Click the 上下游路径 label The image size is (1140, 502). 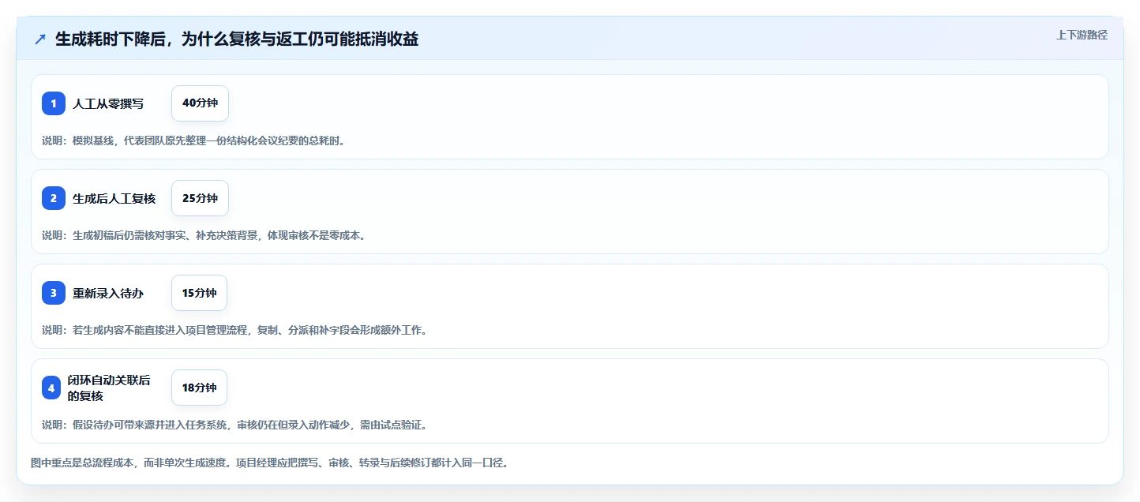pyautogui.click(x=1082, y=35)
